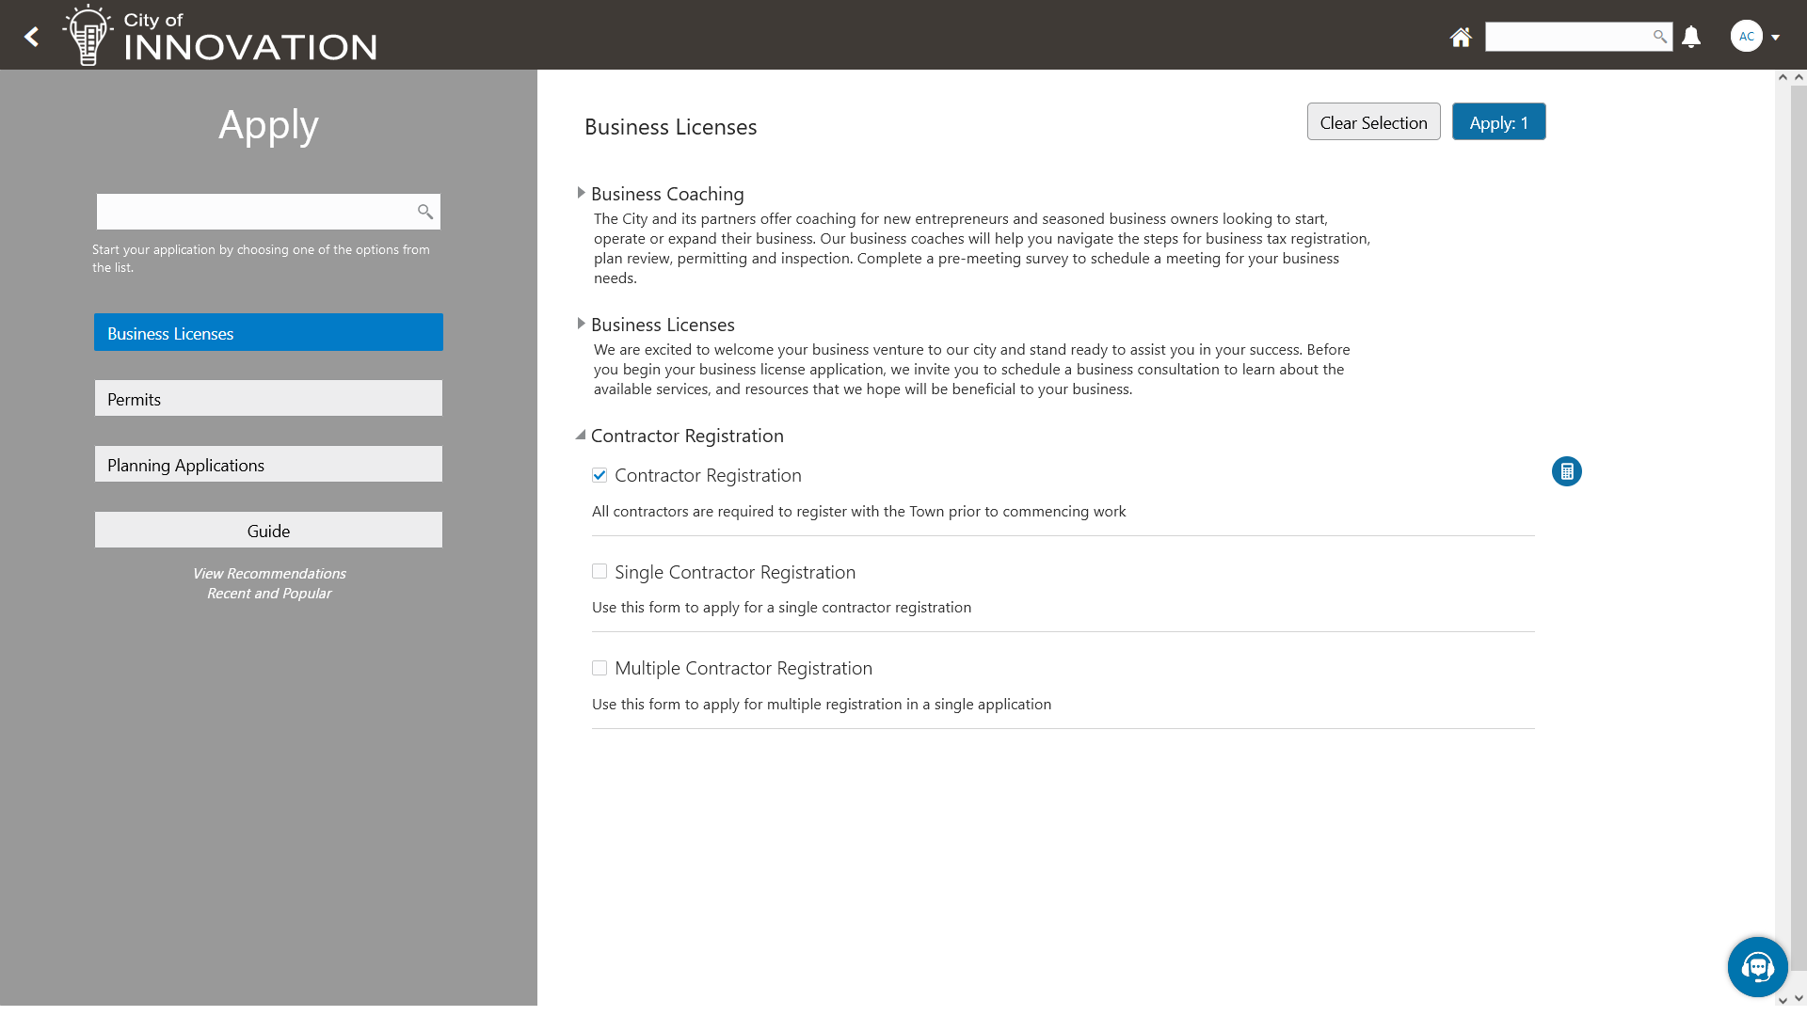This screenshot has width=1807, height=1016.
Task: Select the Planning Applications menu item
Action: coord(268,463)
